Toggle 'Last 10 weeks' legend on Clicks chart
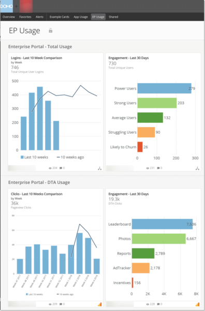Viewport: 205px width, 311px height. [35, 294]
